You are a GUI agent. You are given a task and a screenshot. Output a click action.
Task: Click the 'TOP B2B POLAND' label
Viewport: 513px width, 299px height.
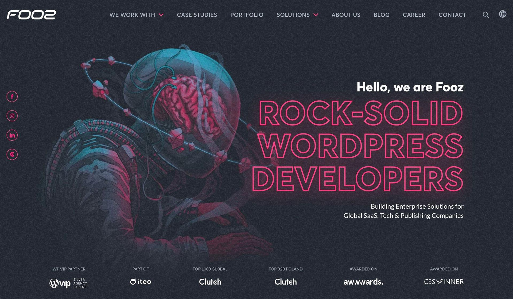point(286,269)
